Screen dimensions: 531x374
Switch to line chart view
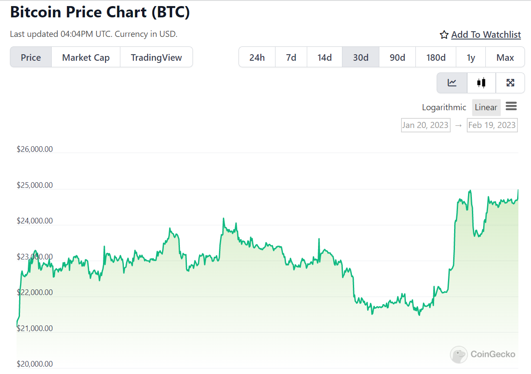[x=452, y=83]
